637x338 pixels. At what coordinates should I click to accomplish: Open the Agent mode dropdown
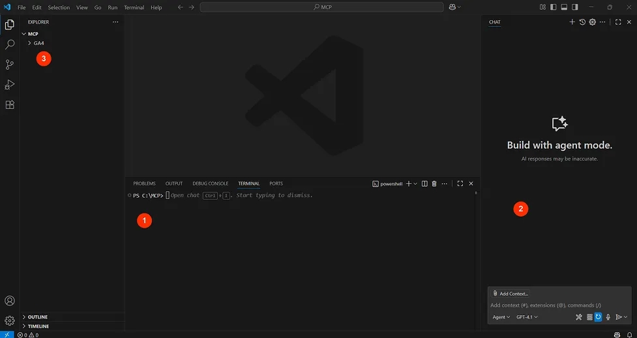point(501,317)
